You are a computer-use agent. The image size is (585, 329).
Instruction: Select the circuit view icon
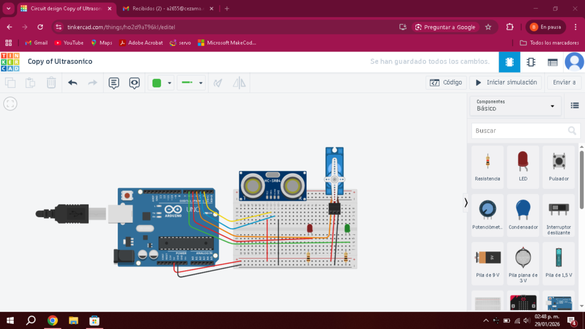509,62
